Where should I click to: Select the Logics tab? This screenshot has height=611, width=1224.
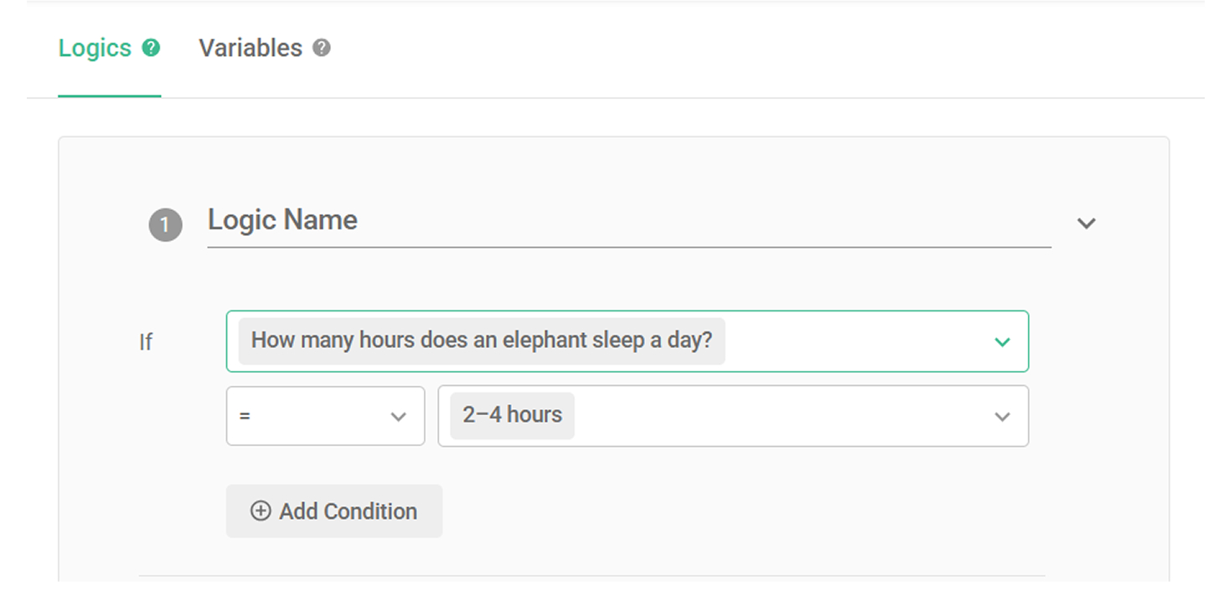point(95,48)
